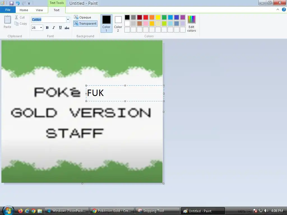
Task: Click the Calibri font name field
Action: click(x=49, y=20)
